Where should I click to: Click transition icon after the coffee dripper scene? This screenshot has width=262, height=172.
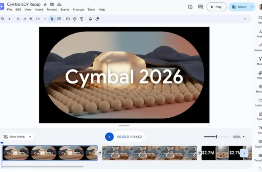point(199,153)
